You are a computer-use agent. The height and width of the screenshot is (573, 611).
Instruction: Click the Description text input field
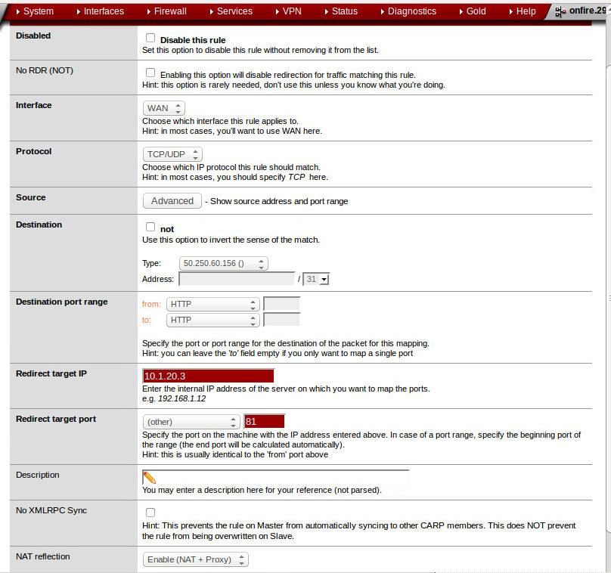[276, 477]
